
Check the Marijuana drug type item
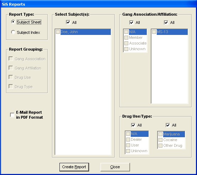pyautogui.click(x=160, y=134)
